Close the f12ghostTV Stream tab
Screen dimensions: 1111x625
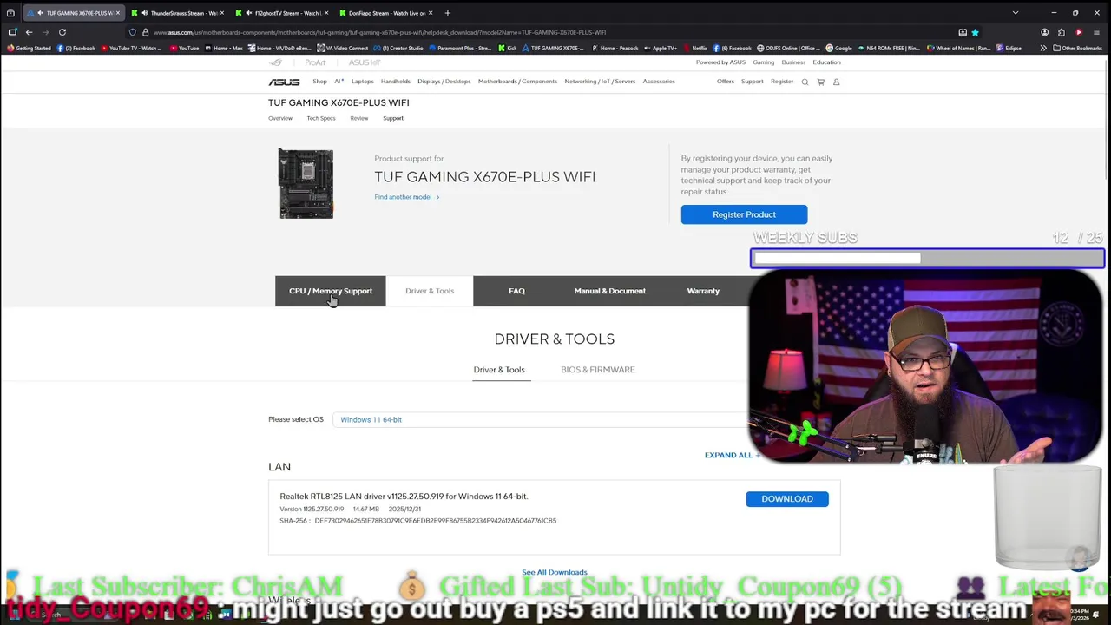pos(326,13)
